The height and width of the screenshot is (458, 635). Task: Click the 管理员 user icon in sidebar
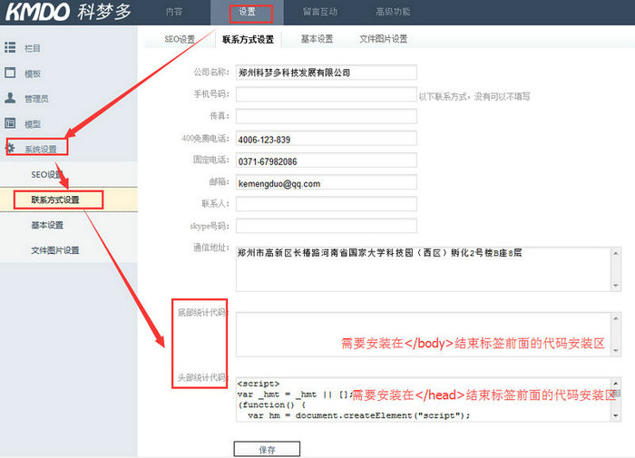click(x=10, y=98)
